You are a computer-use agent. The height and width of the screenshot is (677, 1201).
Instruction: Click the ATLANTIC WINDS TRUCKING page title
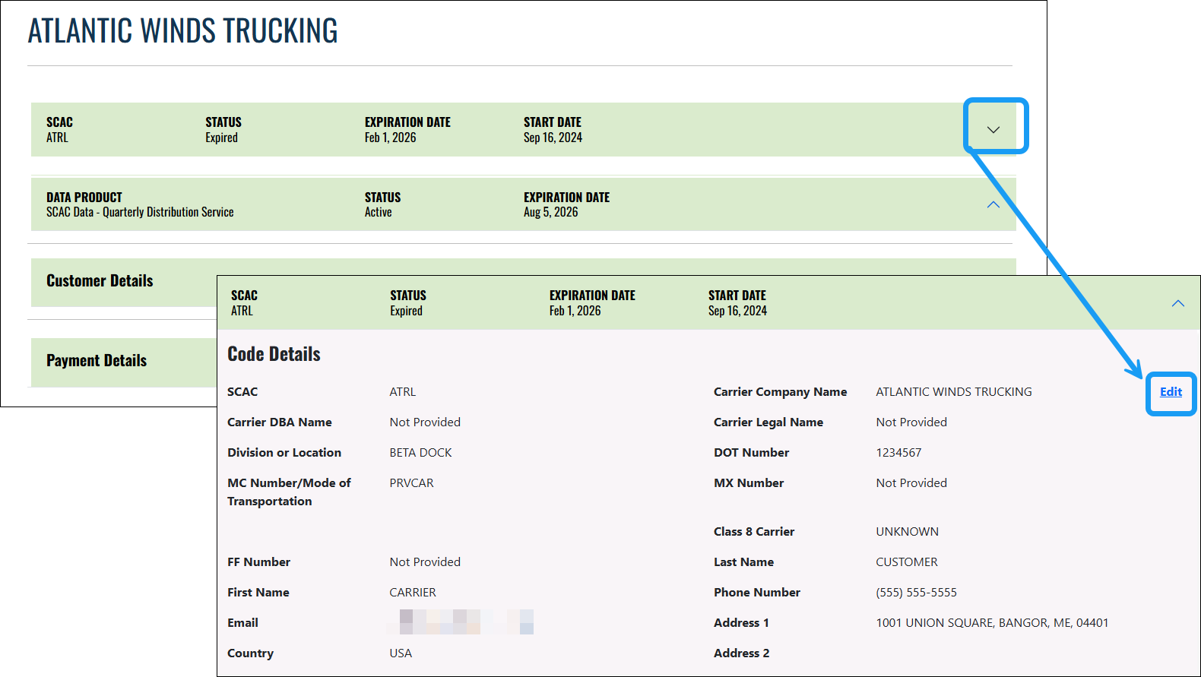[x=182, y=31]
